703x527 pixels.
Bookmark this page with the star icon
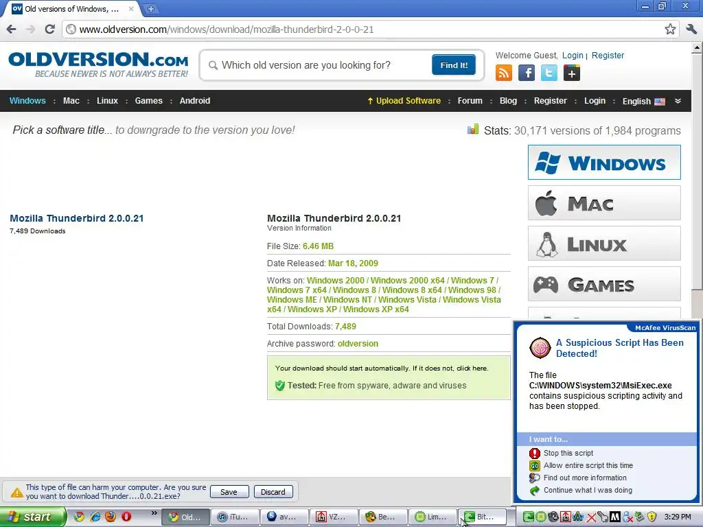[670, 30]
